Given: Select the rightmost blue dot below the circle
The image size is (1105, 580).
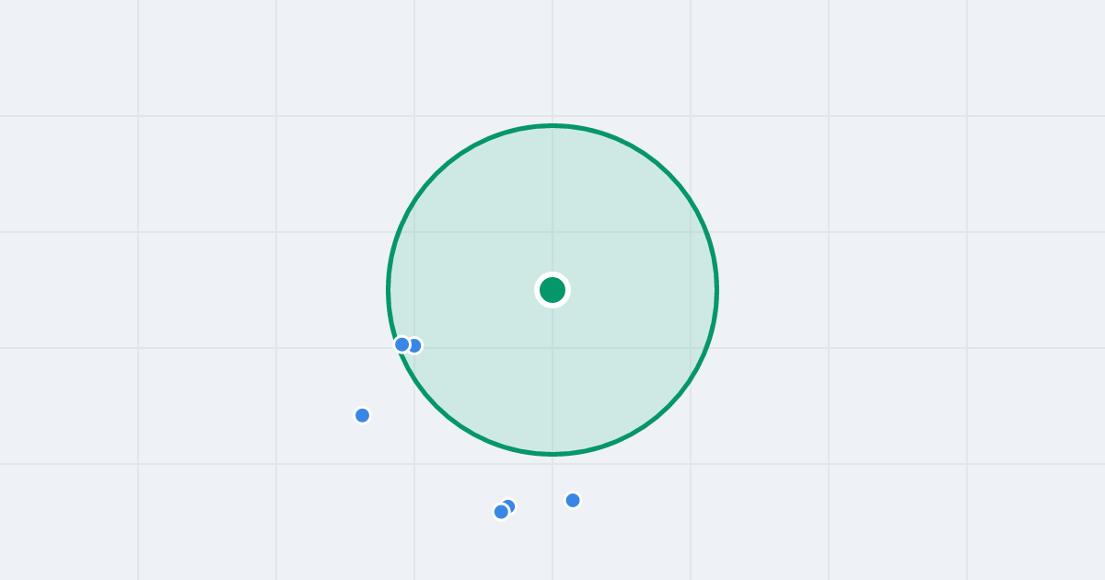Looking at the screenshot, I should point(573,500).
